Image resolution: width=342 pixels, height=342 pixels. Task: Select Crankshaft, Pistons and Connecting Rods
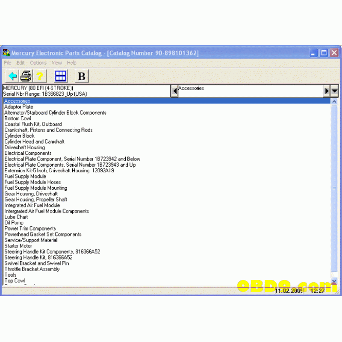pos(48,130)
